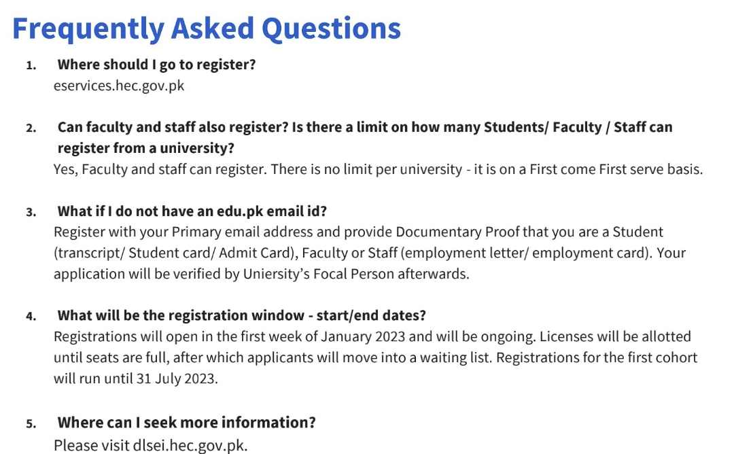This screenshot has width=734, height=454.
Task: Click the answer about First come First serve basis
Action: point(379,169)
